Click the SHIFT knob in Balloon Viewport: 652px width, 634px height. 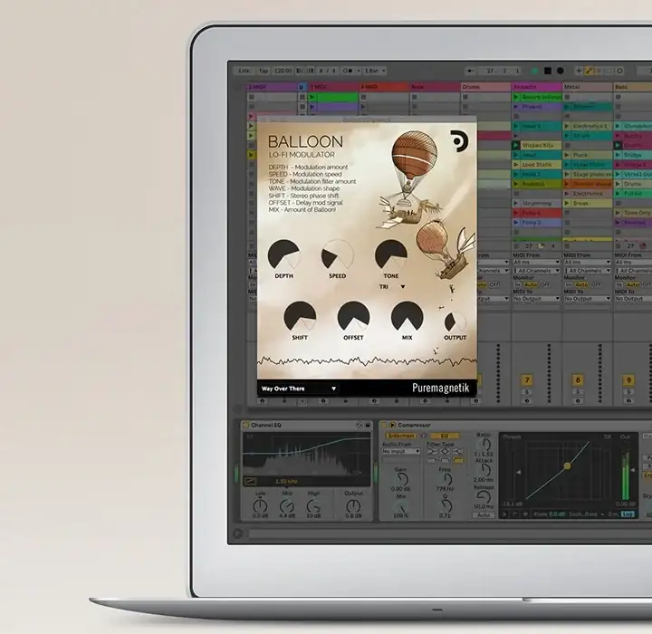pos(300,317)
